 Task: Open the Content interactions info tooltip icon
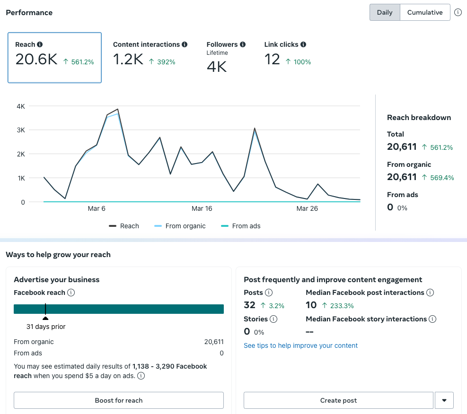pyautogui.click(x=185, y=44)
